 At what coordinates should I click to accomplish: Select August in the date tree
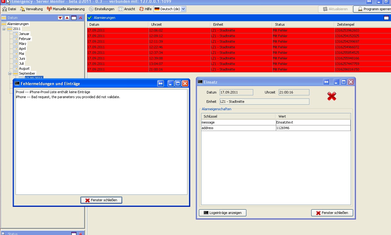24,68
